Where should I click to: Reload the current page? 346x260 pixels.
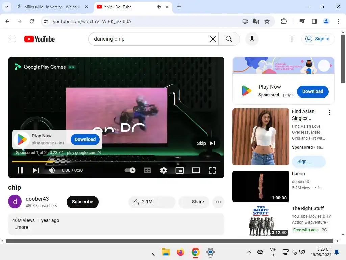pos(32,21)
